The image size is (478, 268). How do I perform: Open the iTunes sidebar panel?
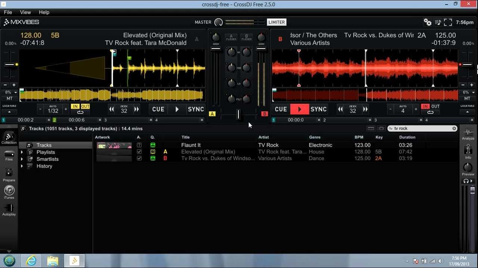[9, 192]
